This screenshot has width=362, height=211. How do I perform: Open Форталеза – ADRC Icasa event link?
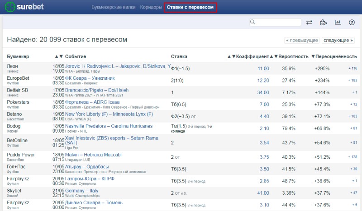92,102
